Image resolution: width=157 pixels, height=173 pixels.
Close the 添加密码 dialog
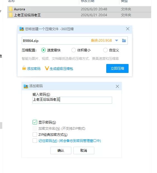pos(117,86)
